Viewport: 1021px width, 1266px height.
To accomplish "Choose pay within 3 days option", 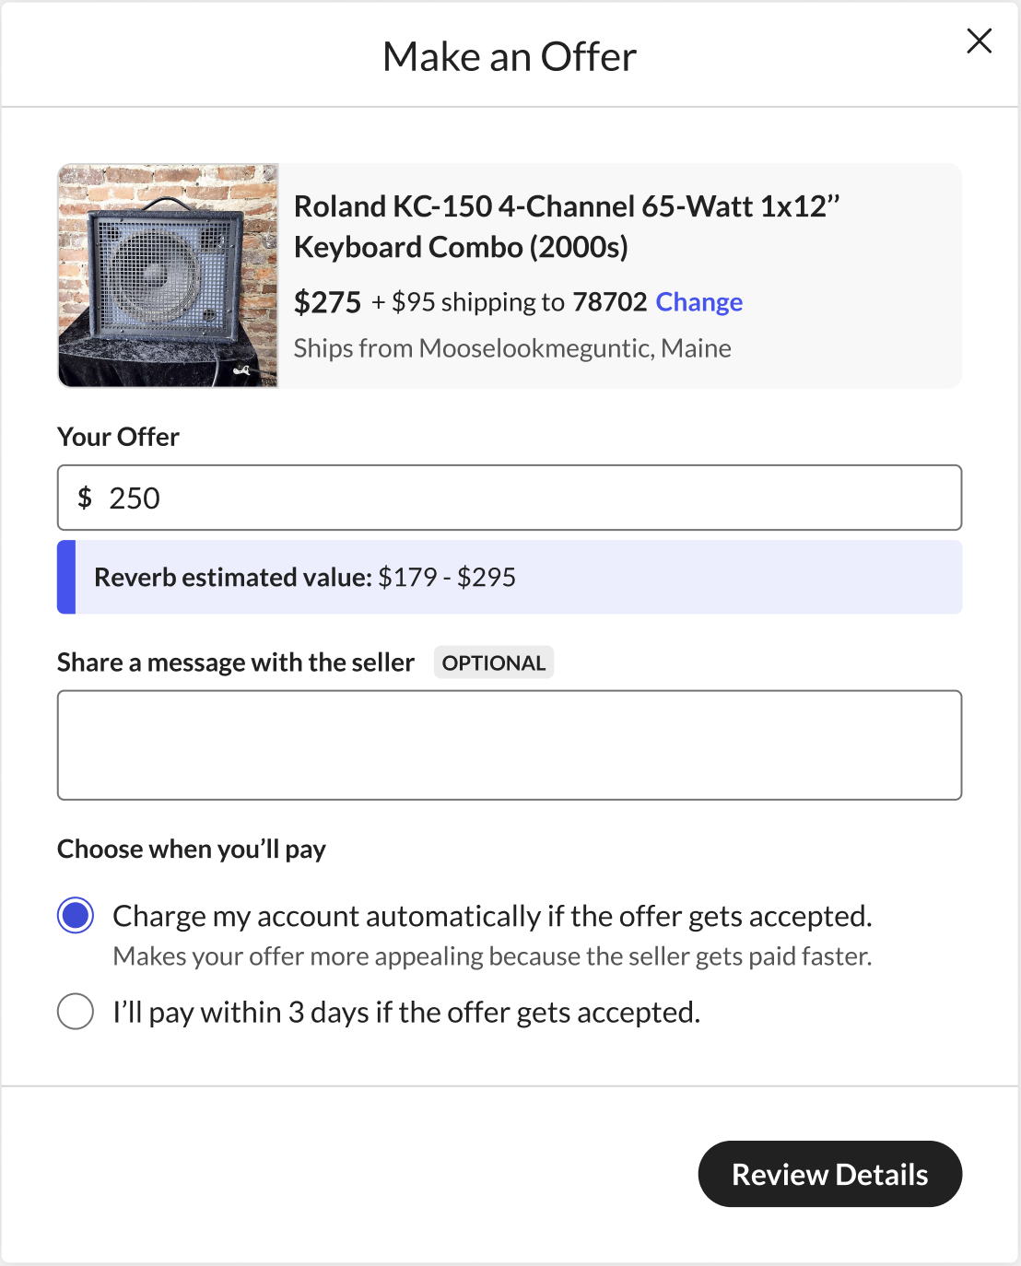I will (75, 1012).
